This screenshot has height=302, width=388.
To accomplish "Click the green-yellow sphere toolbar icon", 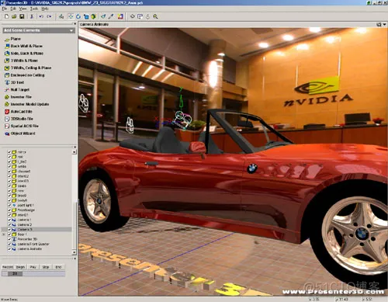I will pyautogui.click(x=93, y=16).
